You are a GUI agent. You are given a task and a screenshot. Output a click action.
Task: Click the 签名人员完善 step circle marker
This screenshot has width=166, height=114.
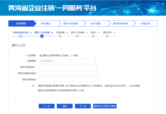[77, 36]
